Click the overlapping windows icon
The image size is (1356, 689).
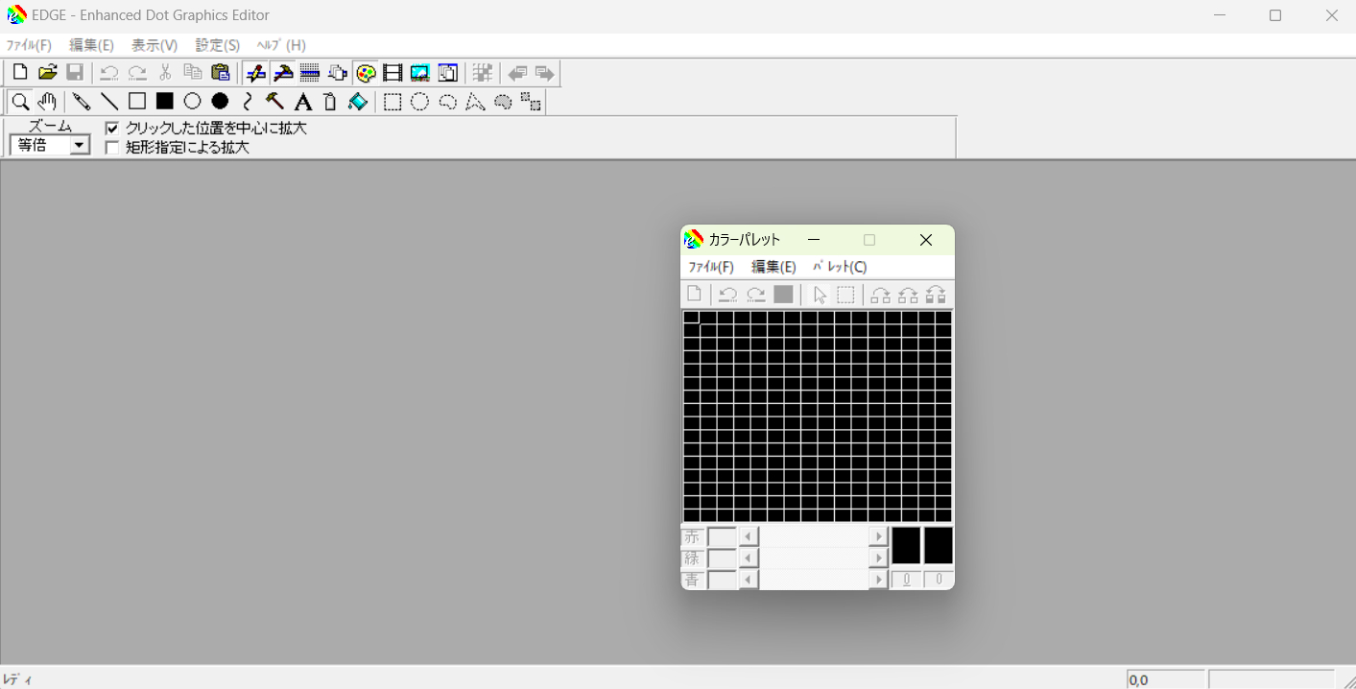[x=447, y=73]
